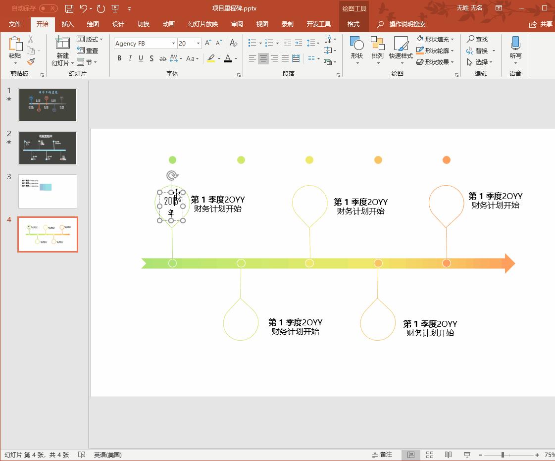Open the 格式 tab under 绘图工具
555x461 pixels.
pos(353,24)
